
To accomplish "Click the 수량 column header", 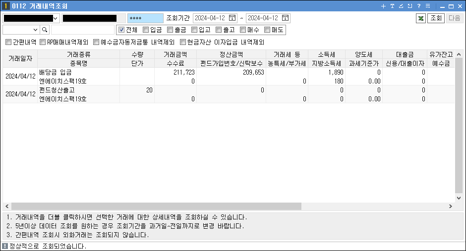I will [137, 54].
